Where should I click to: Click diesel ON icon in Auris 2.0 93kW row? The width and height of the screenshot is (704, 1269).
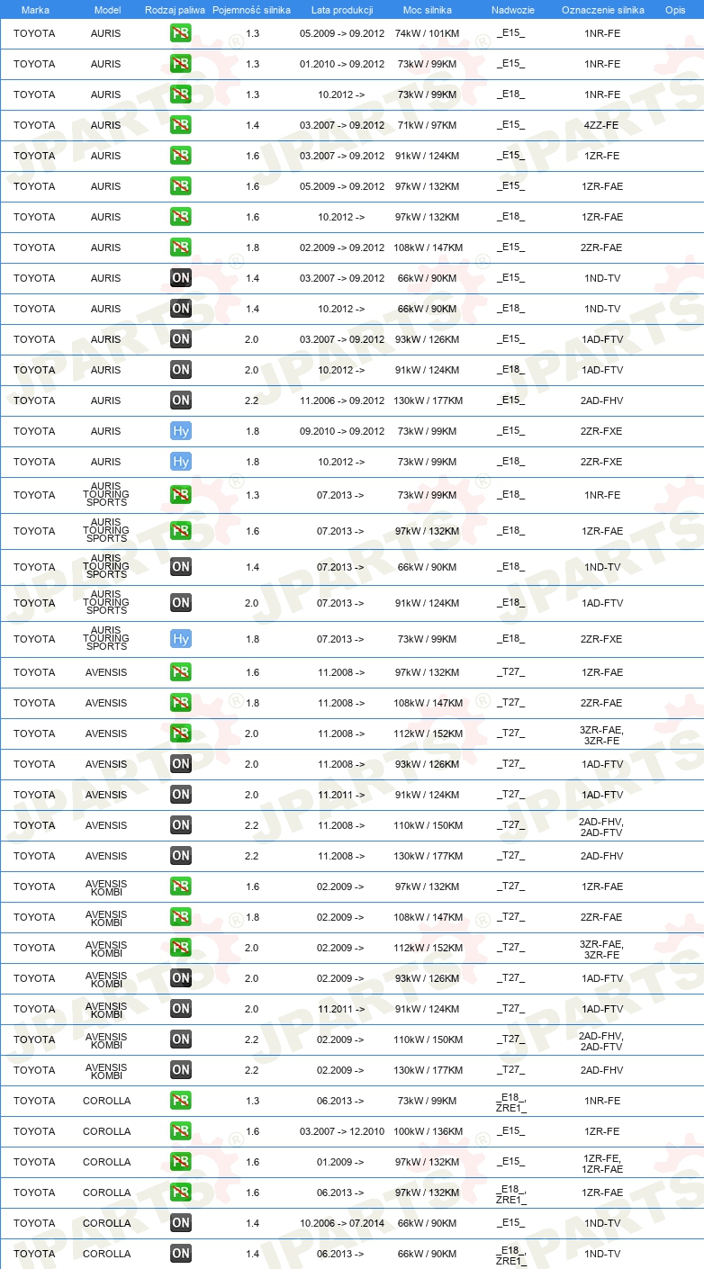click(x=180, y=339)
